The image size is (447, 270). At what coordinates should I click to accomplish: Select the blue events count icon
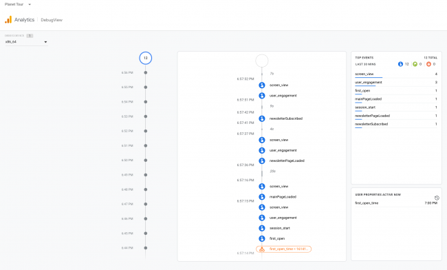point(400,64)
